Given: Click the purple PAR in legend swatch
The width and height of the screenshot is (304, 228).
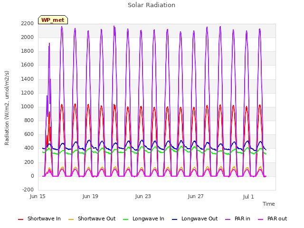Looking at the screenshot, I should (228, 219).
